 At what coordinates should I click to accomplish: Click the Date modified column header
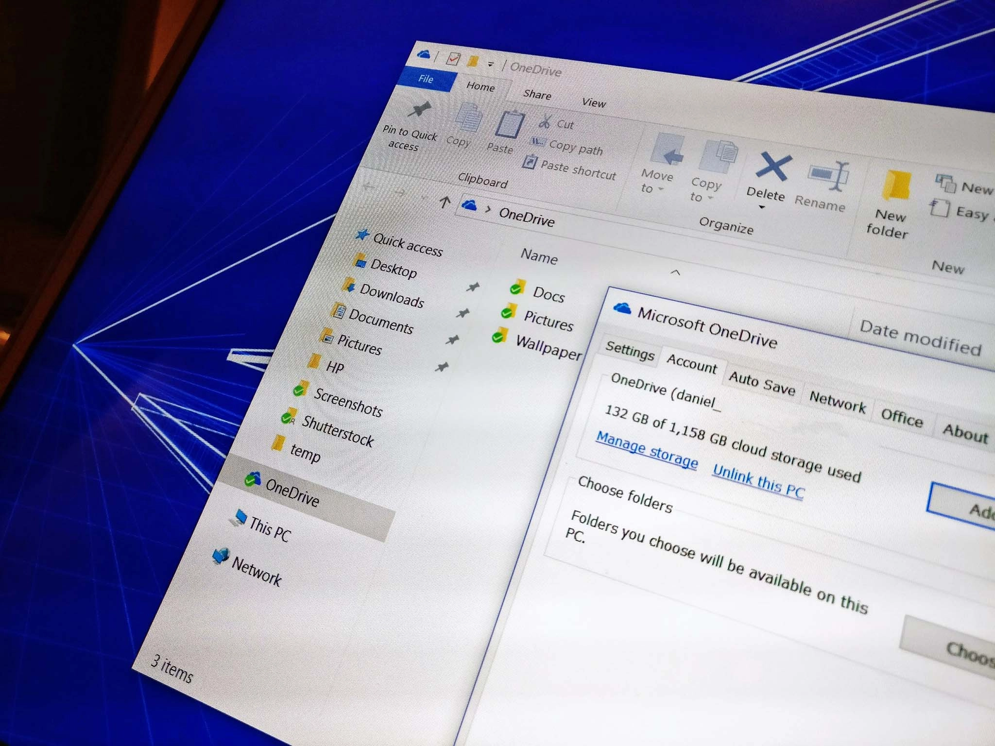coord(920,339)
